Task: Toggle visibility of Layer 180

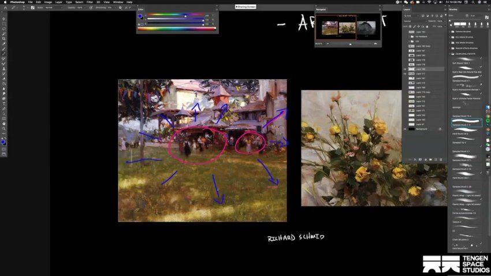Action: coord(405,69)
